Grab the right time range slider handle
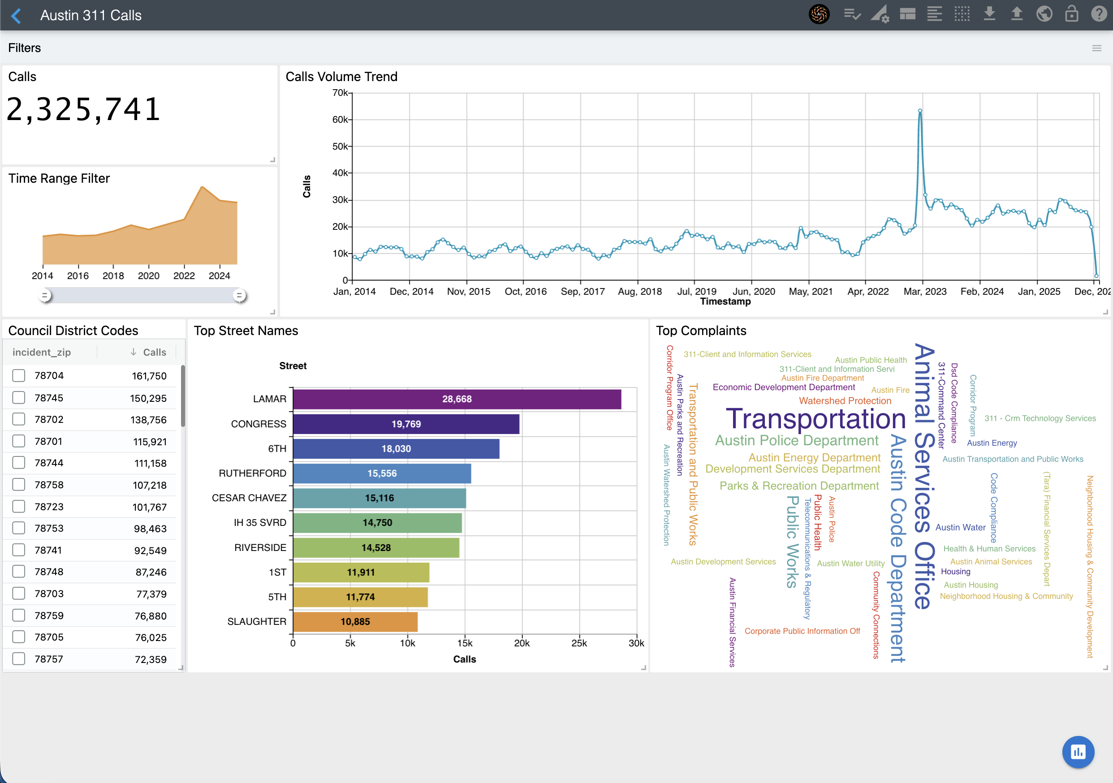 [239, 295]
